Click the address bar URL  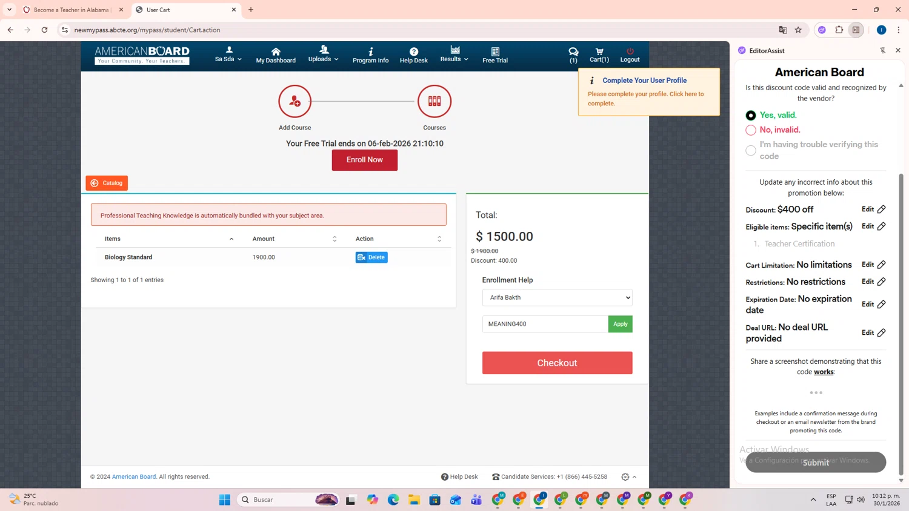(147, 30)
